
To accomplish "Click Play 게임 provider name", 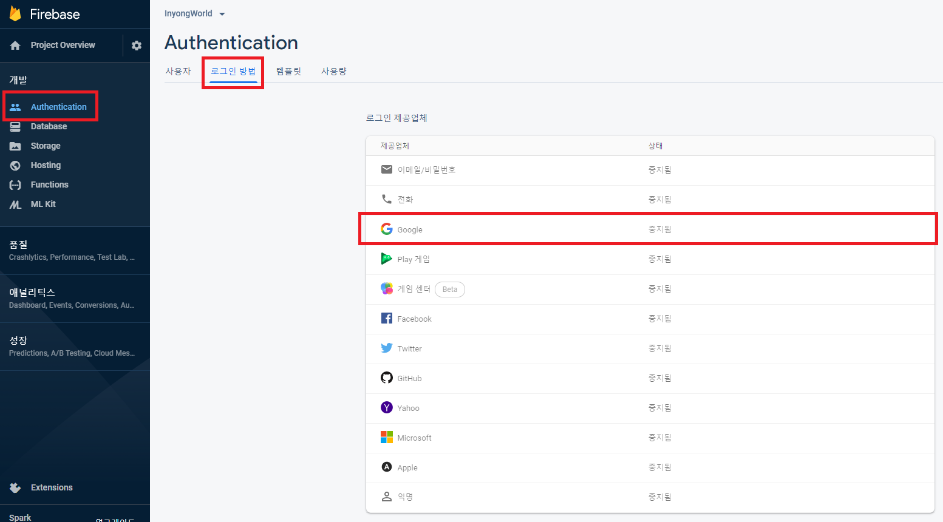I will point(414,259).
